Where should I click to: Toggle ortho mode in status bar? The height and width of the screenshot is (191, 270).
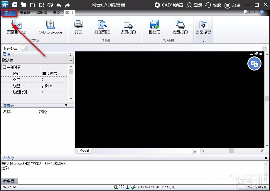click(x=127, y=187)
